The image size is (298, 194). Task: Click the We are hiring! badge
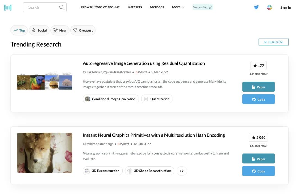tap(203, 7)
